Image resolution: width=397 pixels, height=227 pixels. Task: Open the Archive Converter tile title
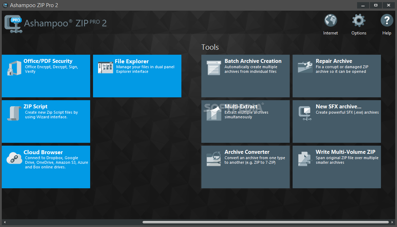click(247, 152)
